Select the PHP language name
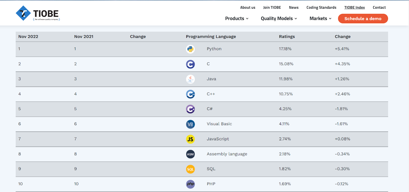This screenshot has width=409, height=192. pos(211,184)
